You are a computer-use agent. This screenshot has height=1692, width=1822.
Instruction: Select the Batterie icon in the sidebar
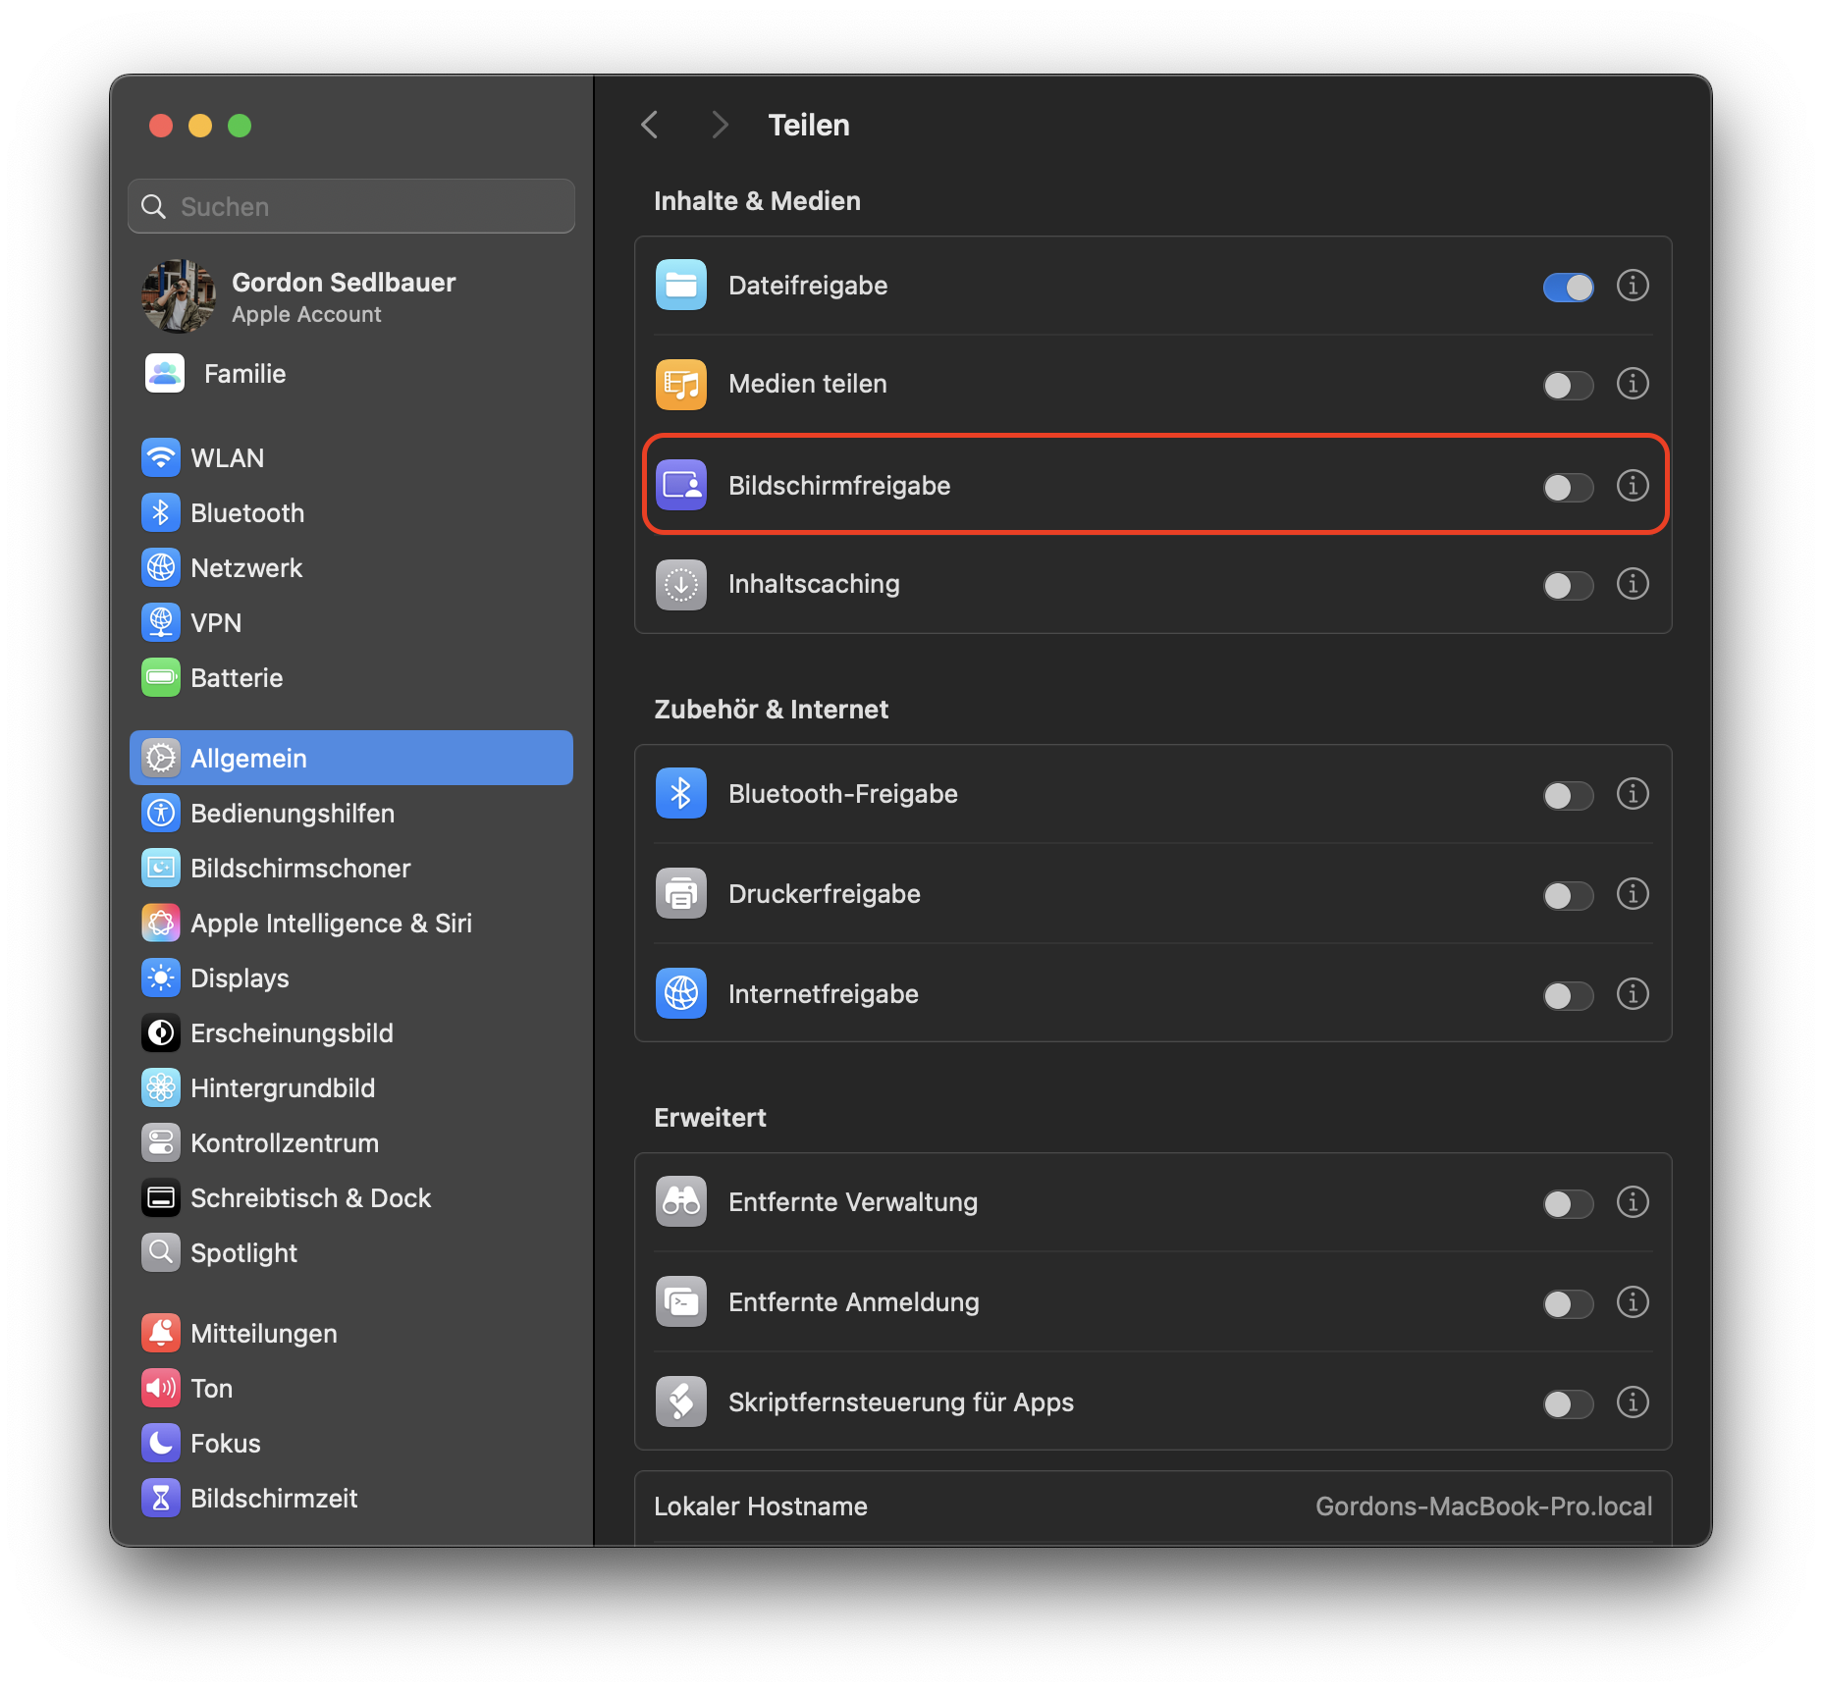pos(161,677)
